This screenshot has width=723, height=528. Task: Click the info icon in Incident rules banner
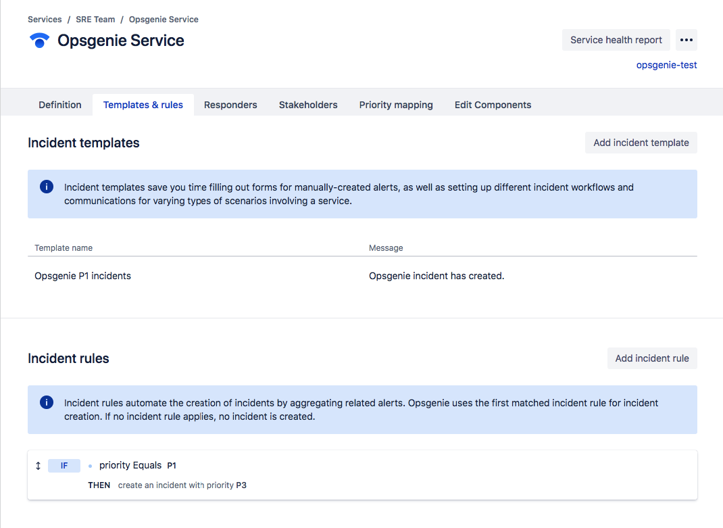47,402
